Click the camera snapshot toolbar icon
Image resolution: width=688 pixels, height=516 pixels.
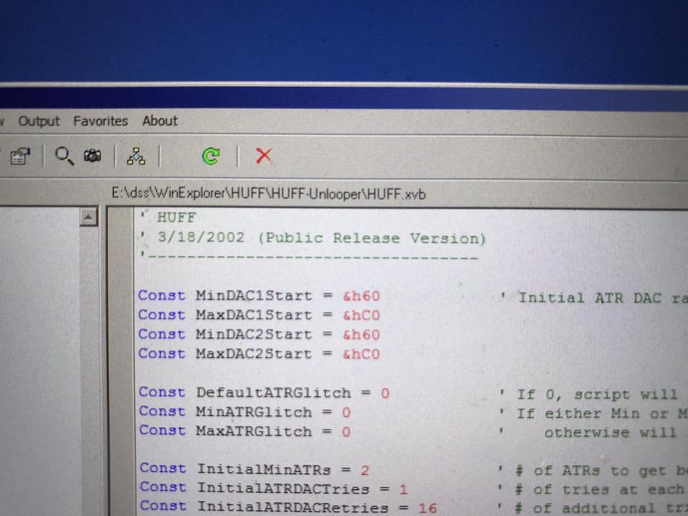click(x=92, y=156)
